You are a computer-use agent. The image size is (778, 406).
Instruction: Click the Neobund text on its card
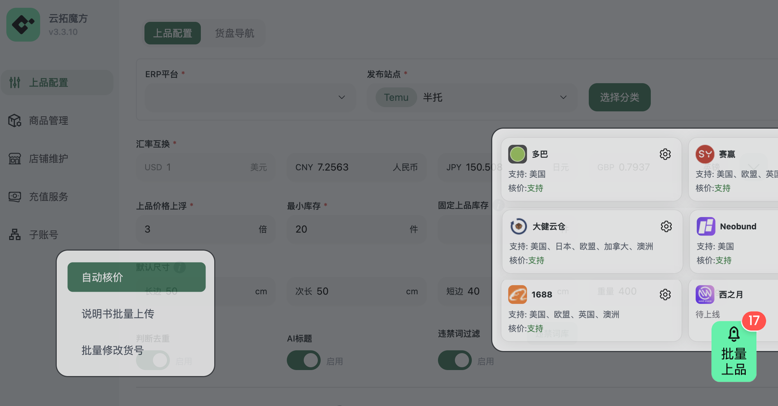click(738, 226)
